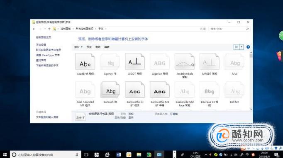Screen dimensions: 283x158
Task: Click the taskbar clock showing 21:29
Action: pyautogui.click(x=264, y=155)
